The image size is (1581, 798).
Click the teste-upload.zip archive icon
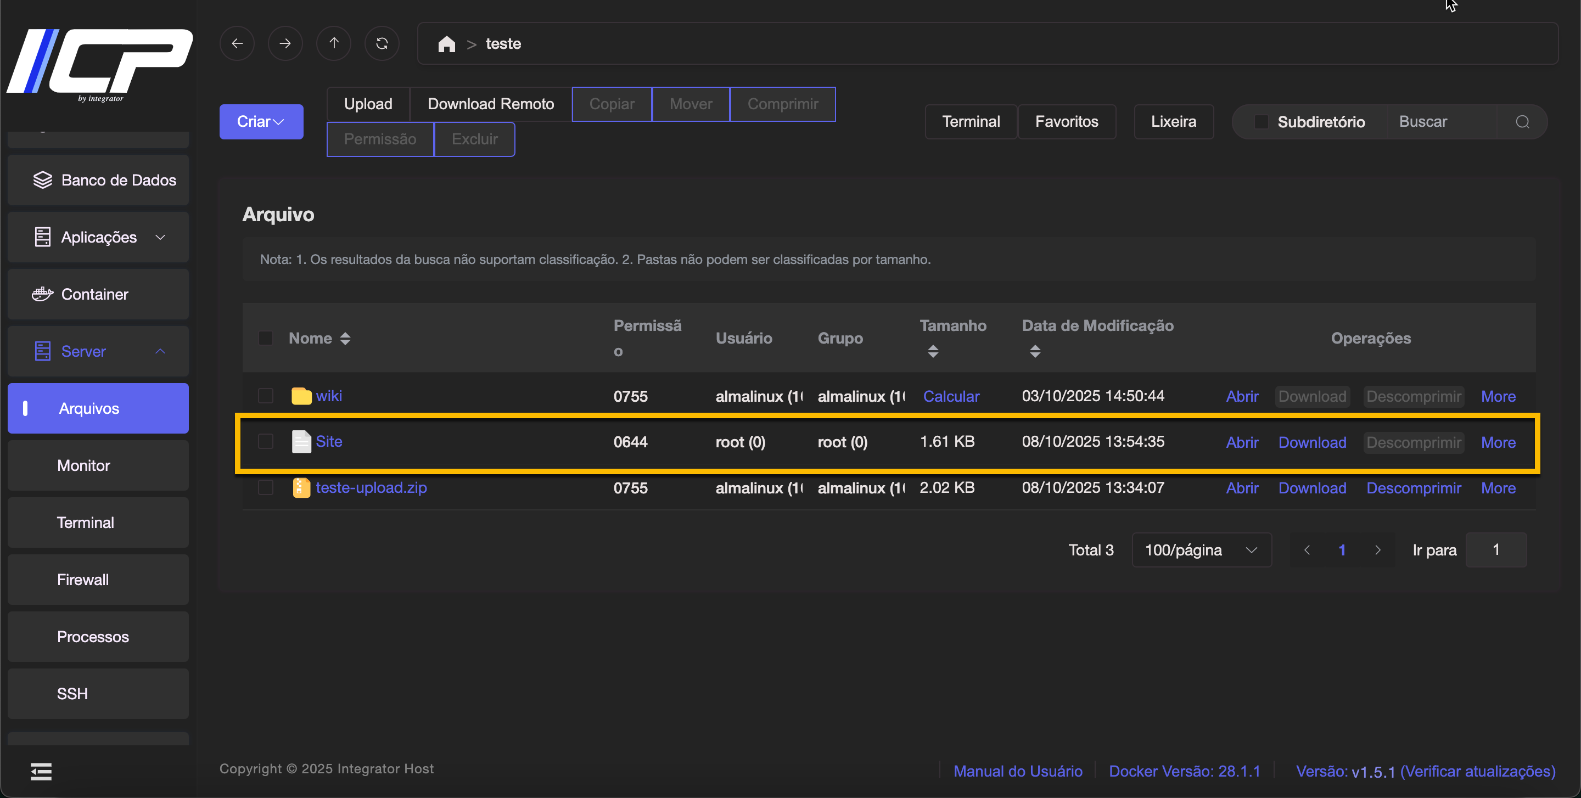[301, 487]
